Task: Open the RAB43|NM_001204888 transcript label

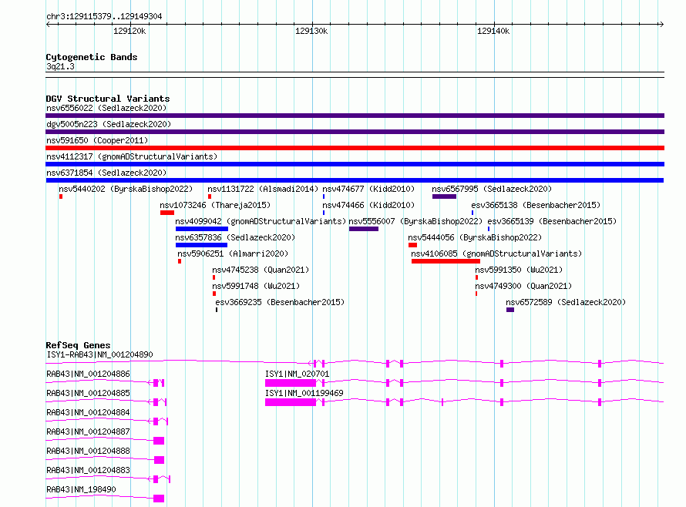Action: point(88,451)
